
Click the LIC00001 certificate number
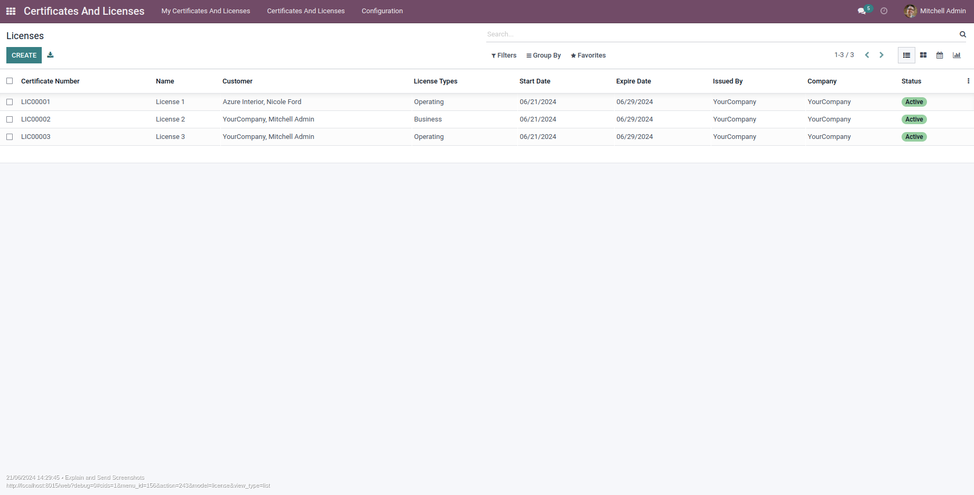tap(35, 102)
